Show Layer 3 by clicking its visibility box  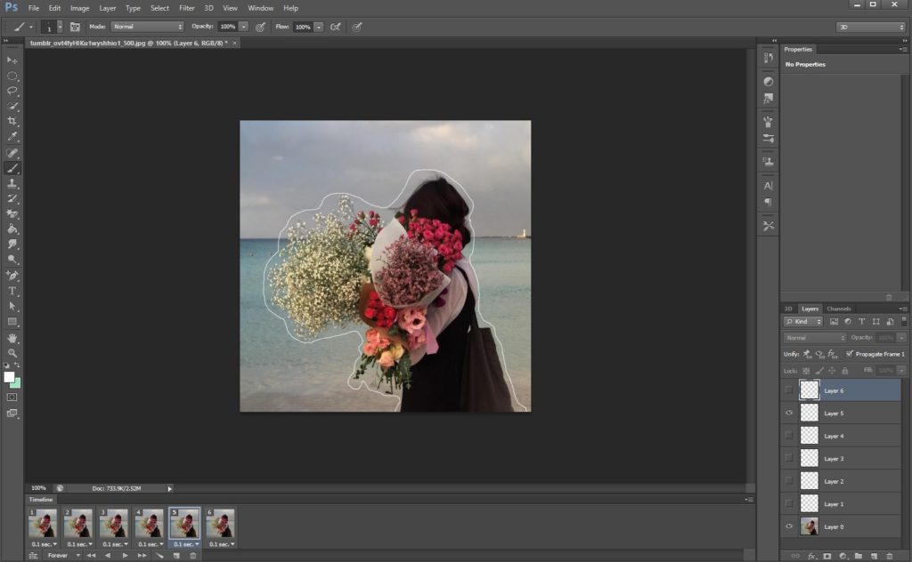[789, 459]
